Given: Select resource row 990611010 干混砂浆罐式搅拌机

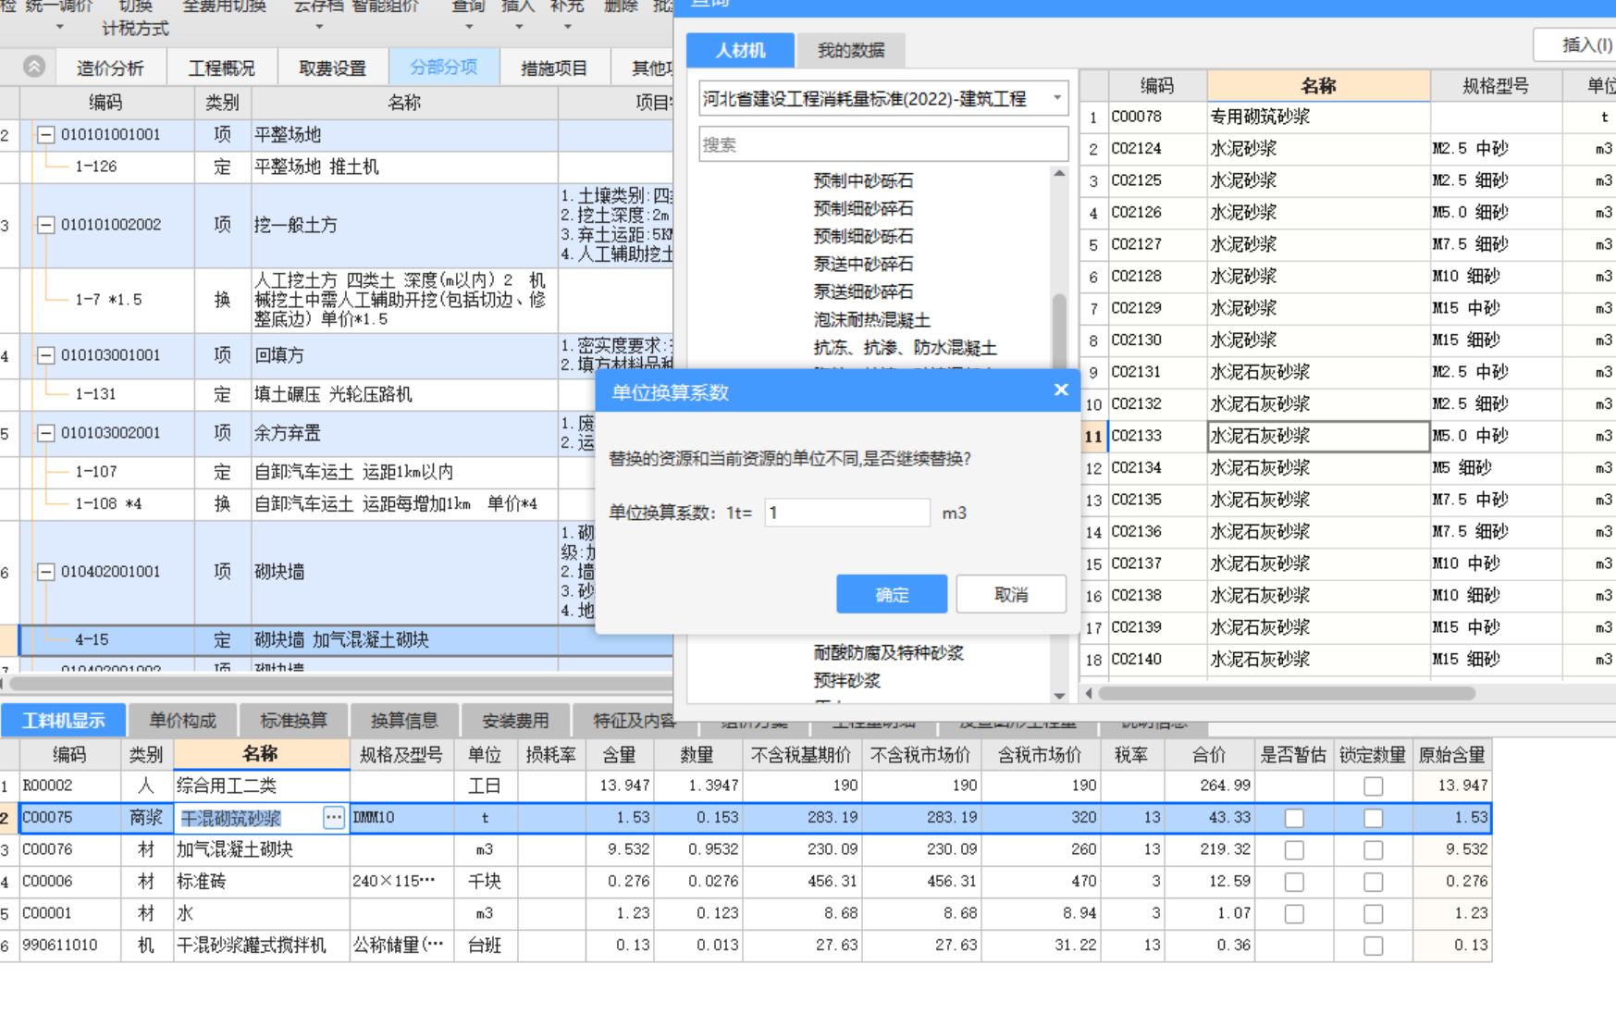Looking at the screenshot, I should point(746,946).
